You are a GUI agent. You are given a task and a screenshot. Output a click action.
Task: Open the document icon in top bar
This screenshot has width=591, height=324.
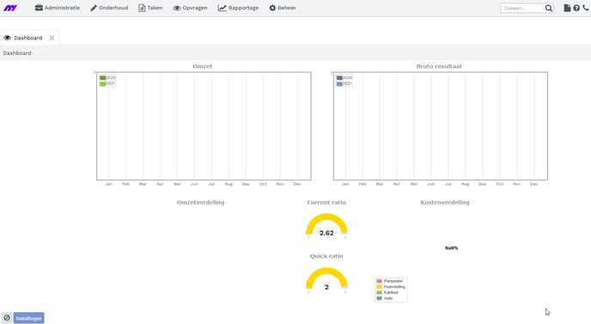(567, 8)
